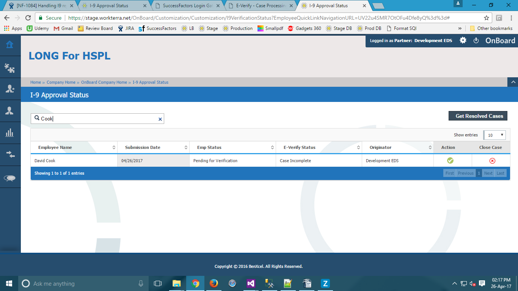The height and width of the screenshot is (291, 518).
Task: Open the bar chart reports sidebar icon
Action: click(10, 133)
